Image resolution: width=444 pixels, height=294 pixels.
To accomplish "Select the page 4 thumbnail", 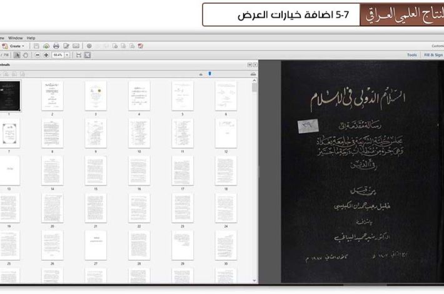I will click(x=139, y=96).
